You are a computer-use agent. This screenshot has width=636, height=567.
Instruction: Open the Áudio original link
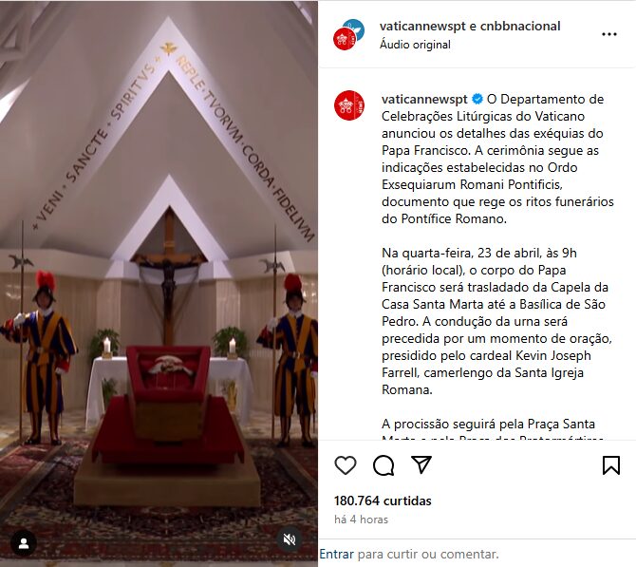[415, 45]
